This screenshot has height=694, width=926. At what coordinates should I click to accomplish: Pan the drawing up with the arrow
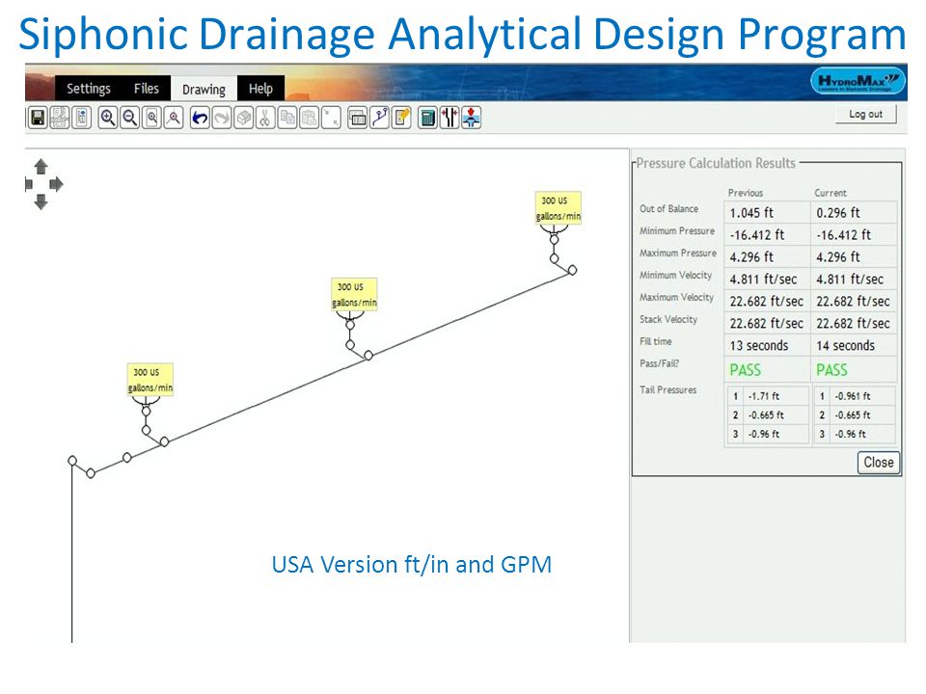(41, 166)
